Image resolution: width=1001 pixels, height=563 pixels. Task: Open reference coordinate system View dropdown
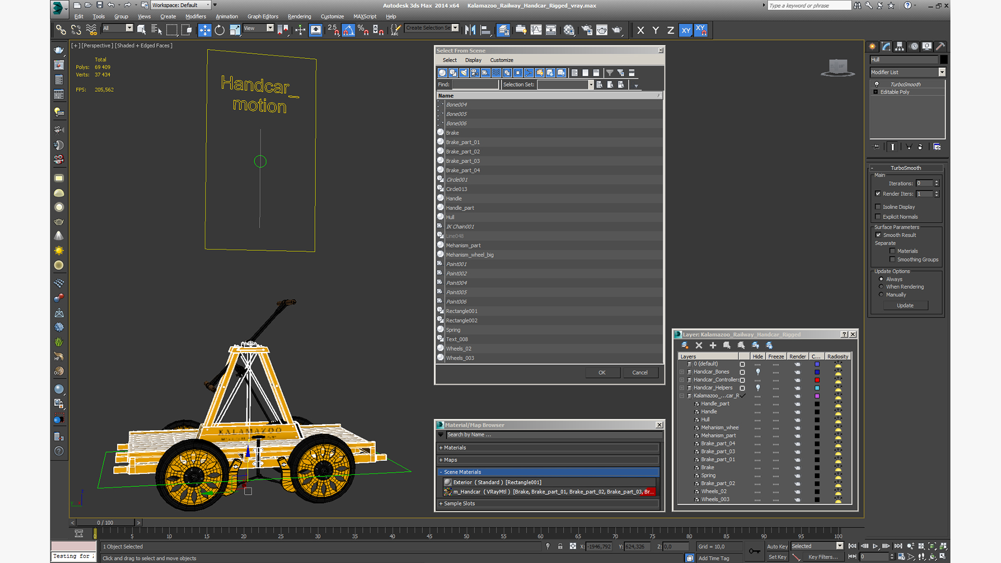coord(270,28)
